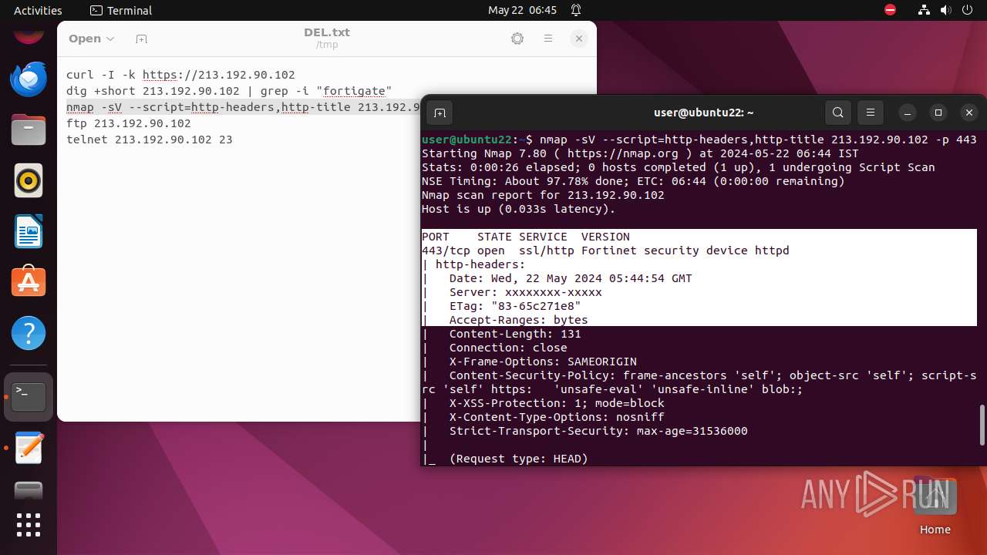Click the Host is up latency line
Screen dimensions: 987x555
[x=519, y=209]
